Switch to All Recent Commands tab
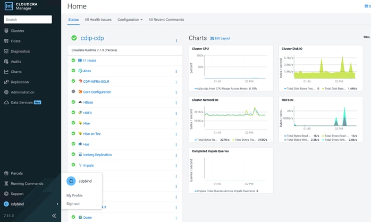This screenshot has height=222, width=371. [166, 20]
